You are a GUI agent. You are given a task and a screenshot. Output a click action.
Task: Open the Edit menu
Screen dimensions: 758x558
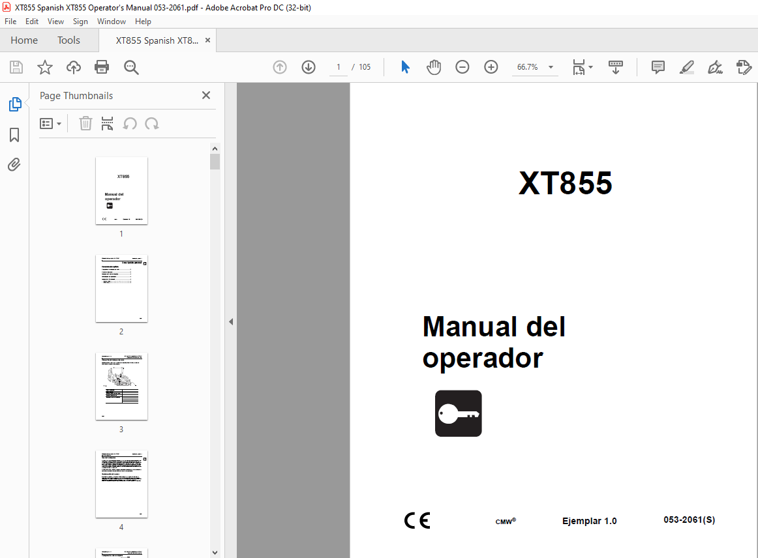tap(32, 22)
